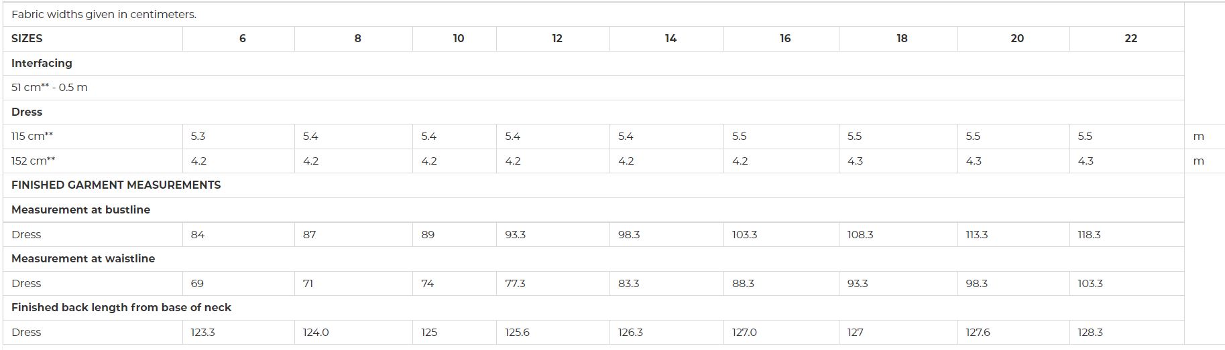1225x350 pixels.
Task: Click the bustline value 118.3
Action: pos(1089,235)
